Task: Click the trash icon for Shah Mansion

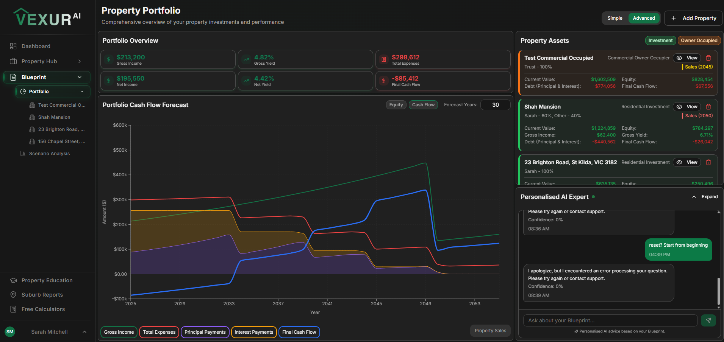Action: [x=708, y=107]
